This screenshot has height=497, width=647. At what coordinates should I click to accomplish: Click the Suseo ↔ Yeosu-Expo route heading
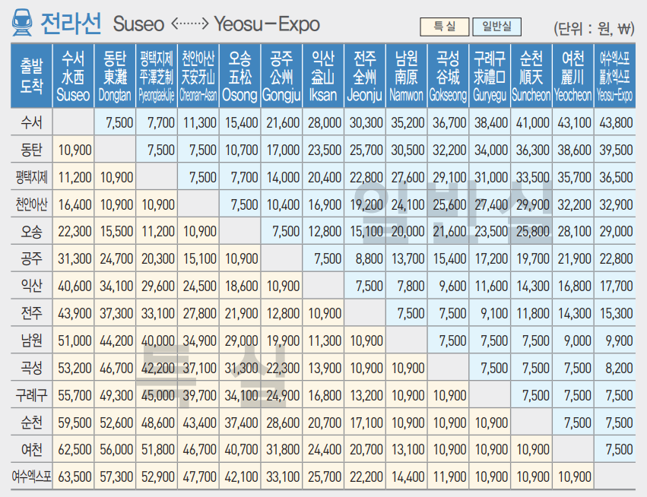216,24
